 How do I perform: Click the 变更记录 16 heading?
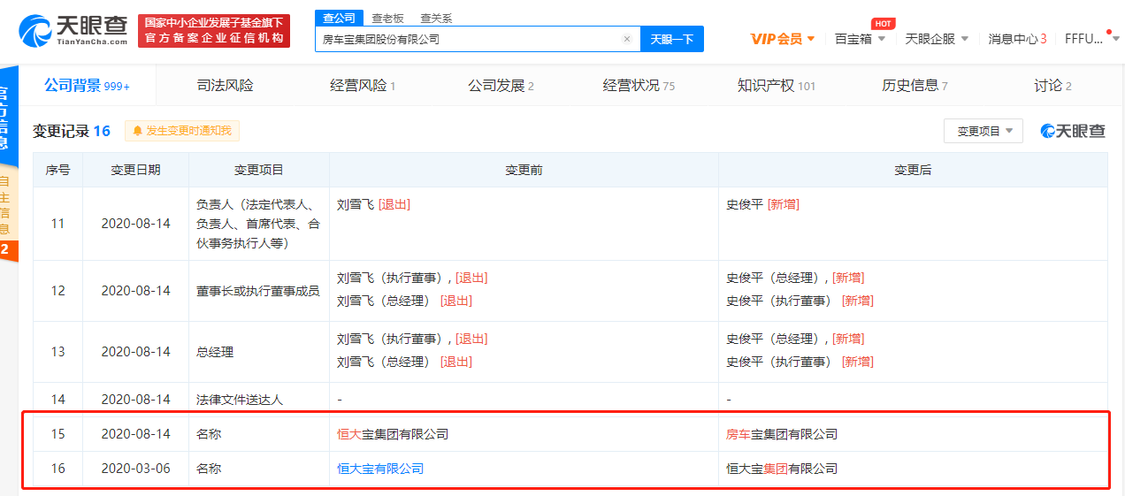pos(72,131)
